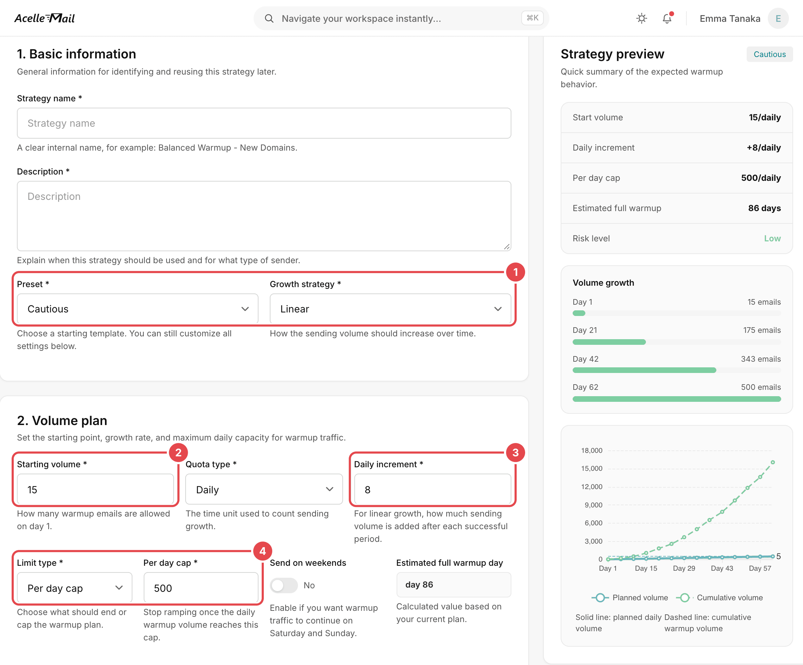Toggle Send on weekends switch
Viewport: 803px width, 665px height.
point(284,585)
